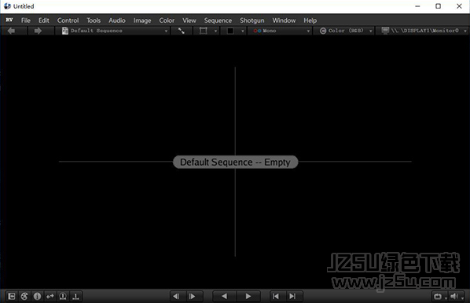Viewport: 470px width, 303px height.
Task: Step one frame backward
Action: [x=176, y=297]
